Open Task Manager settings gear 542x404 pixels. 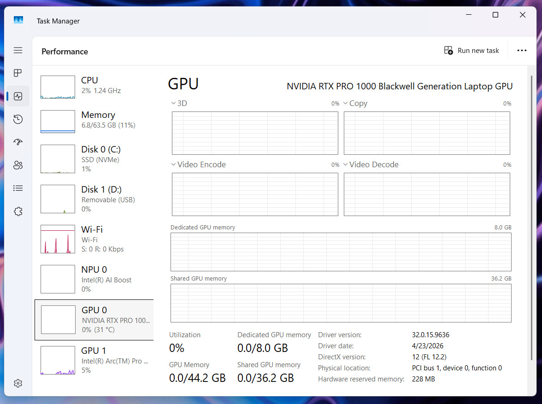pyautogui.click(x=18, y=383)
